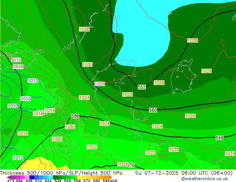Click the 486 legend value
The image size is (236, 182).
click(x=19, y=181)
